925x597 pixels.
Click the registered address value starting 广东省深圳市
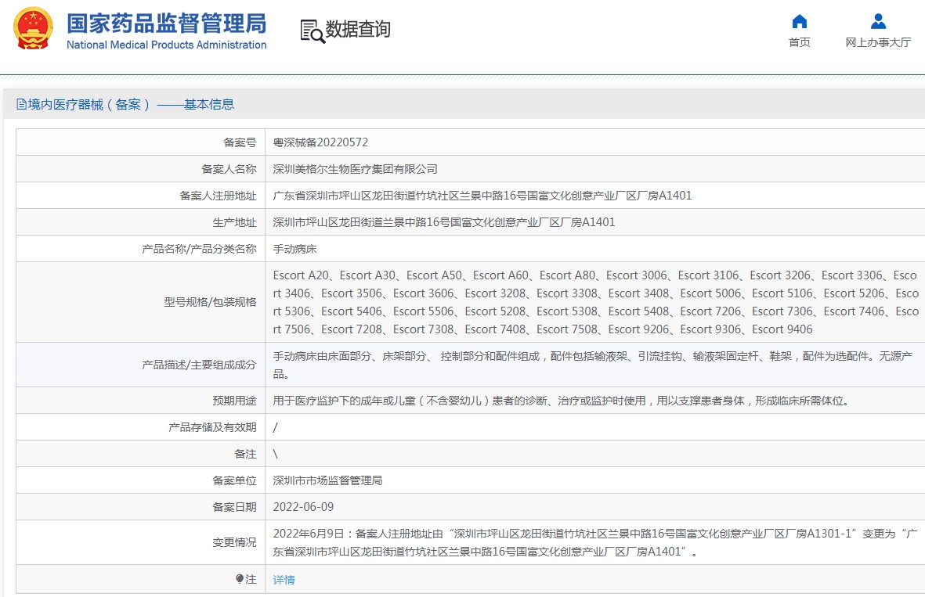(x=482, y=196)
